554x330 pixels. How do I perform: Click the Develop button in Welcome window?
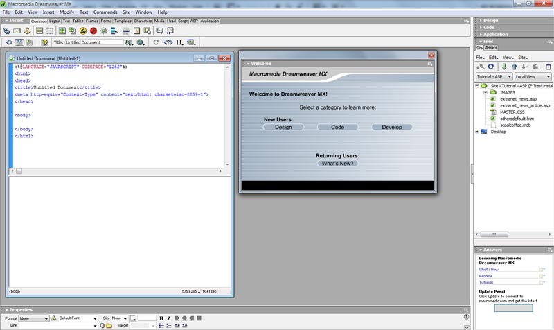392,128
